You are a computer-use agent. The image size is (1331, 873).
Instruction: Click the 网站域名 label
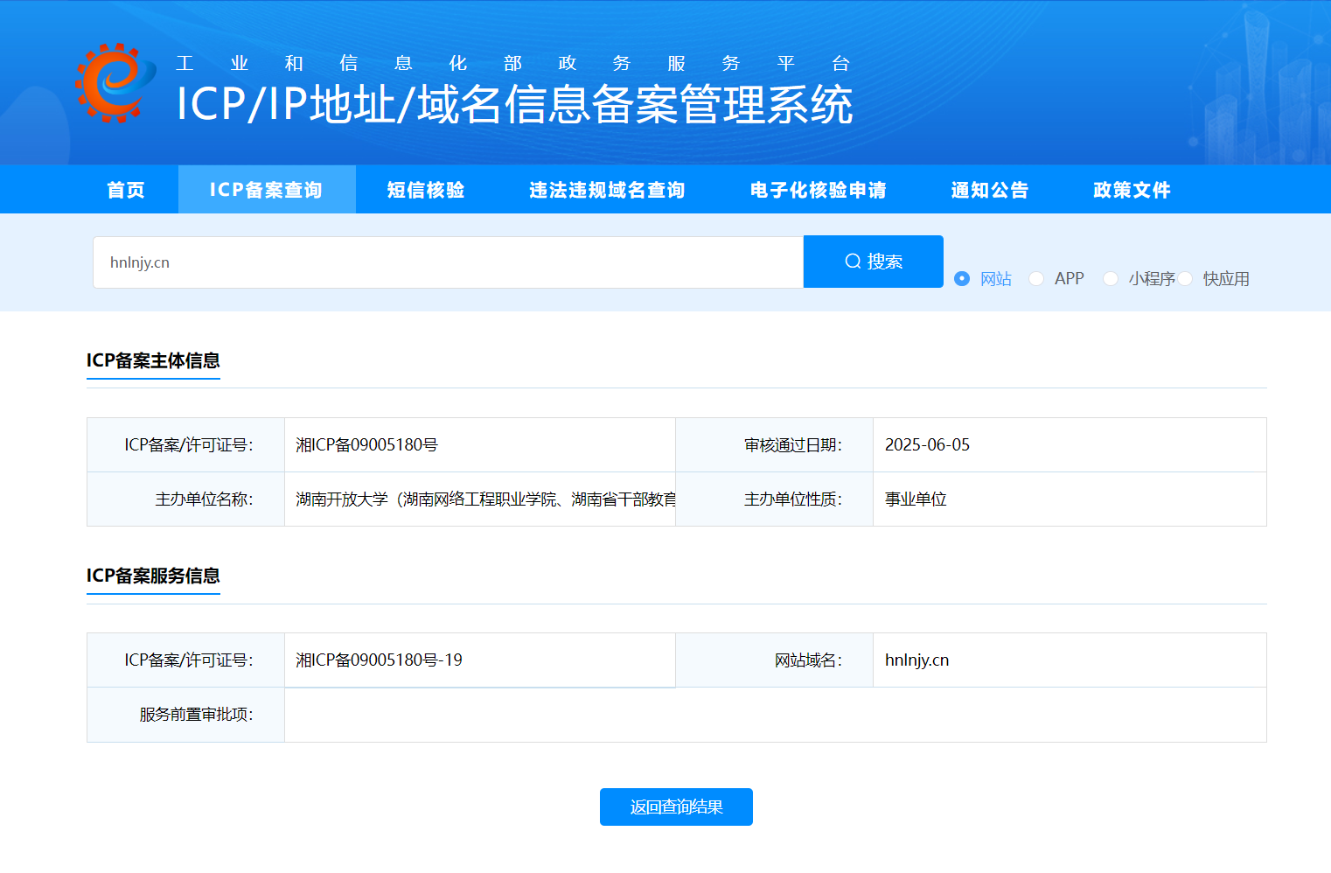click(809, 660)
